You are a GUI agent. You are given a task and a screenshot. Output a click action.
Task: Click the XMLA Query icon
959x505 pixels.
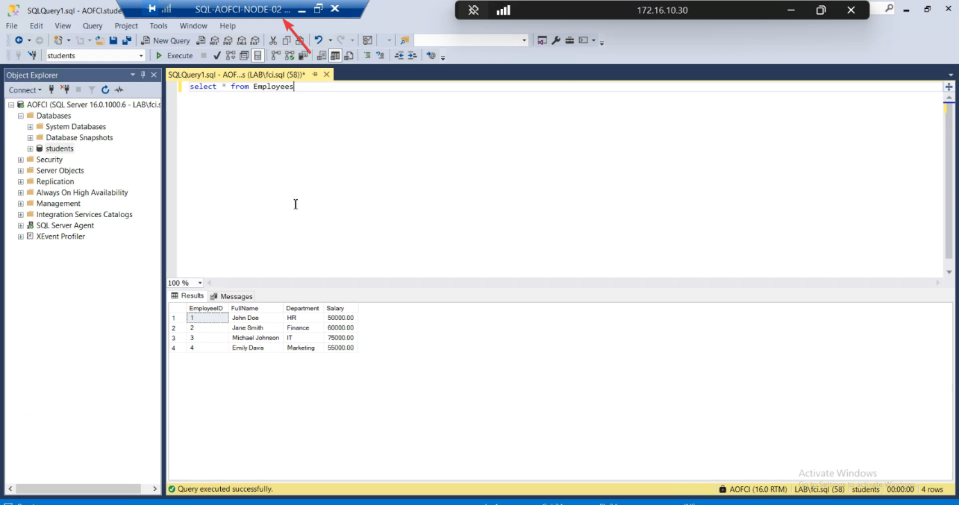coord(242,40)
